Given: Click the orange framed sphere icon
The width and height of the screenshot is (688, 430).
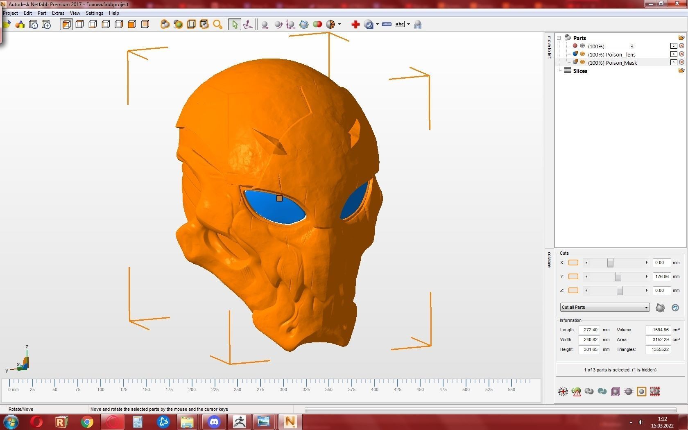Looking at the screenshot, I should click(x=642, y=392).
